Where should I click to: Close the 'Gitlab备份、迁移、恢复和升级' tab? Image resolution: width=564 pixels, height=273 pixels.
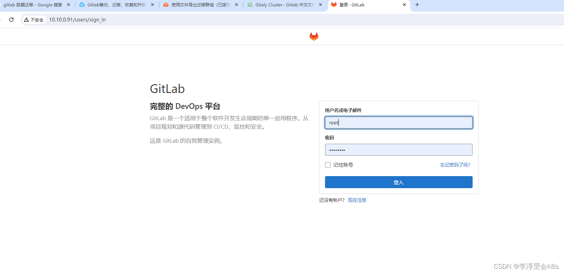(x=152, y=5)
